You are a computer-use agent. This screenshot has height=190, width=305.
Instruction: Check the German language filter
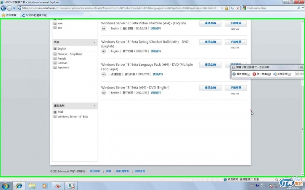[x=55, y=63]
